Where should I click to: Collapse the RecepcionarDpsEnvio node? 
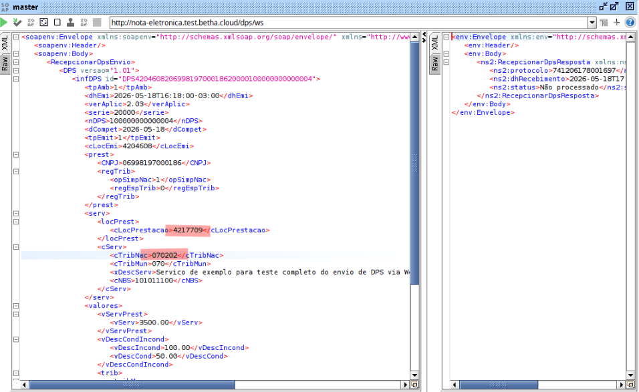pos(16,62)
